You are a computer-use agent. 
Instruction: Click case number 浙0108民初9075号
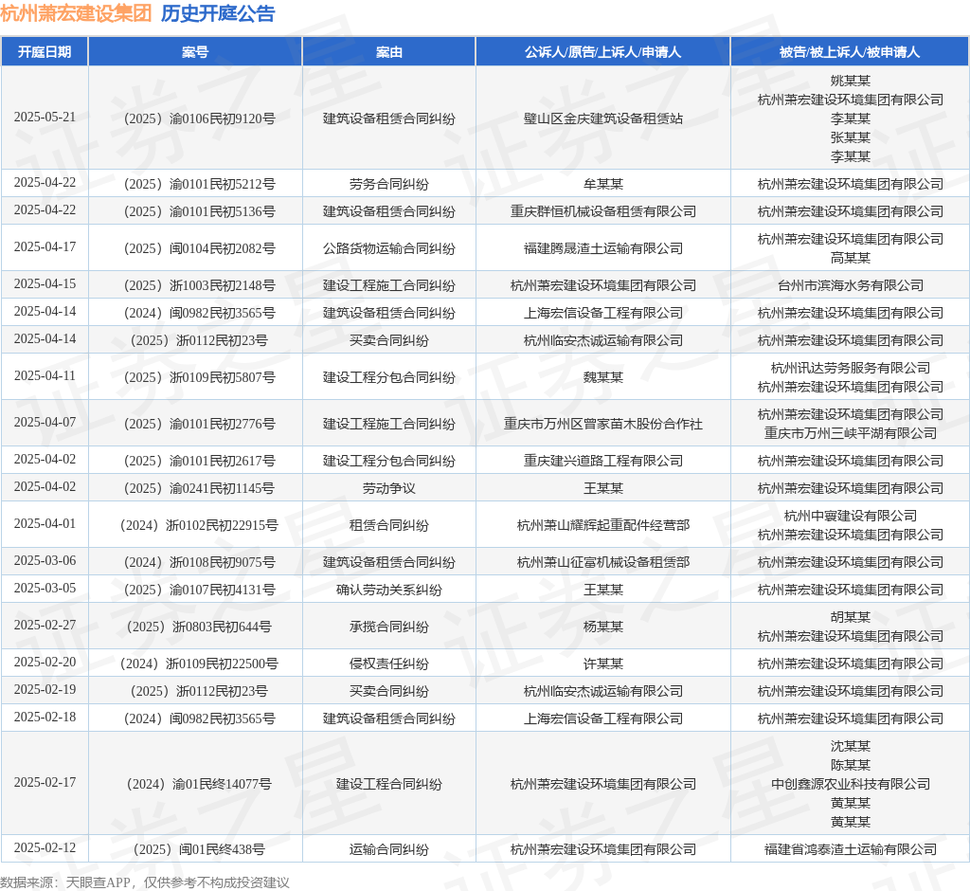coord(199,562)
